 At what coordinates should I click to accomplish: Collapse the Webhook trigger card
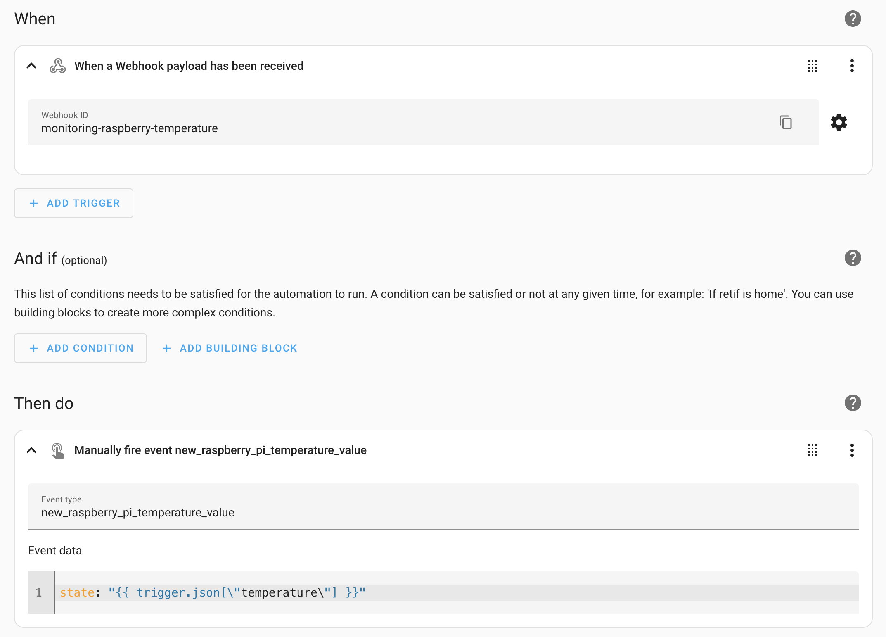pos(31,66)
